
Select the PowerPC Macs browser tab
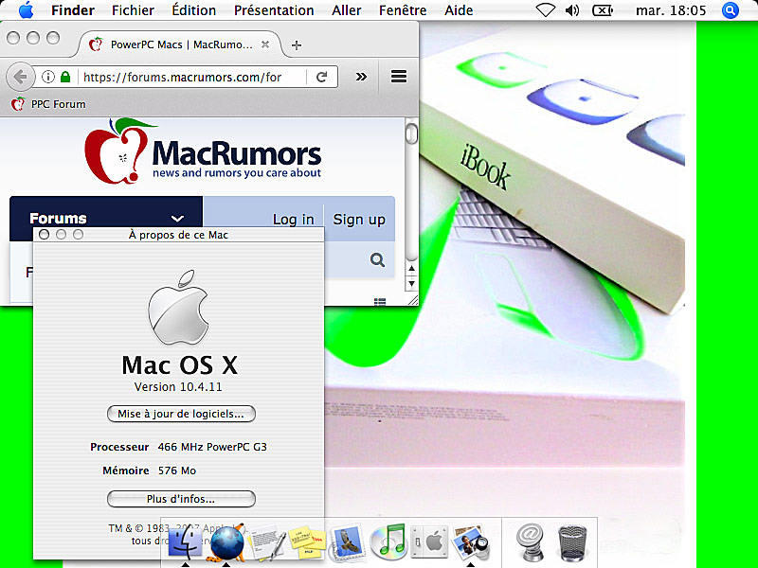pyautogui.click(x=180, y=44)
